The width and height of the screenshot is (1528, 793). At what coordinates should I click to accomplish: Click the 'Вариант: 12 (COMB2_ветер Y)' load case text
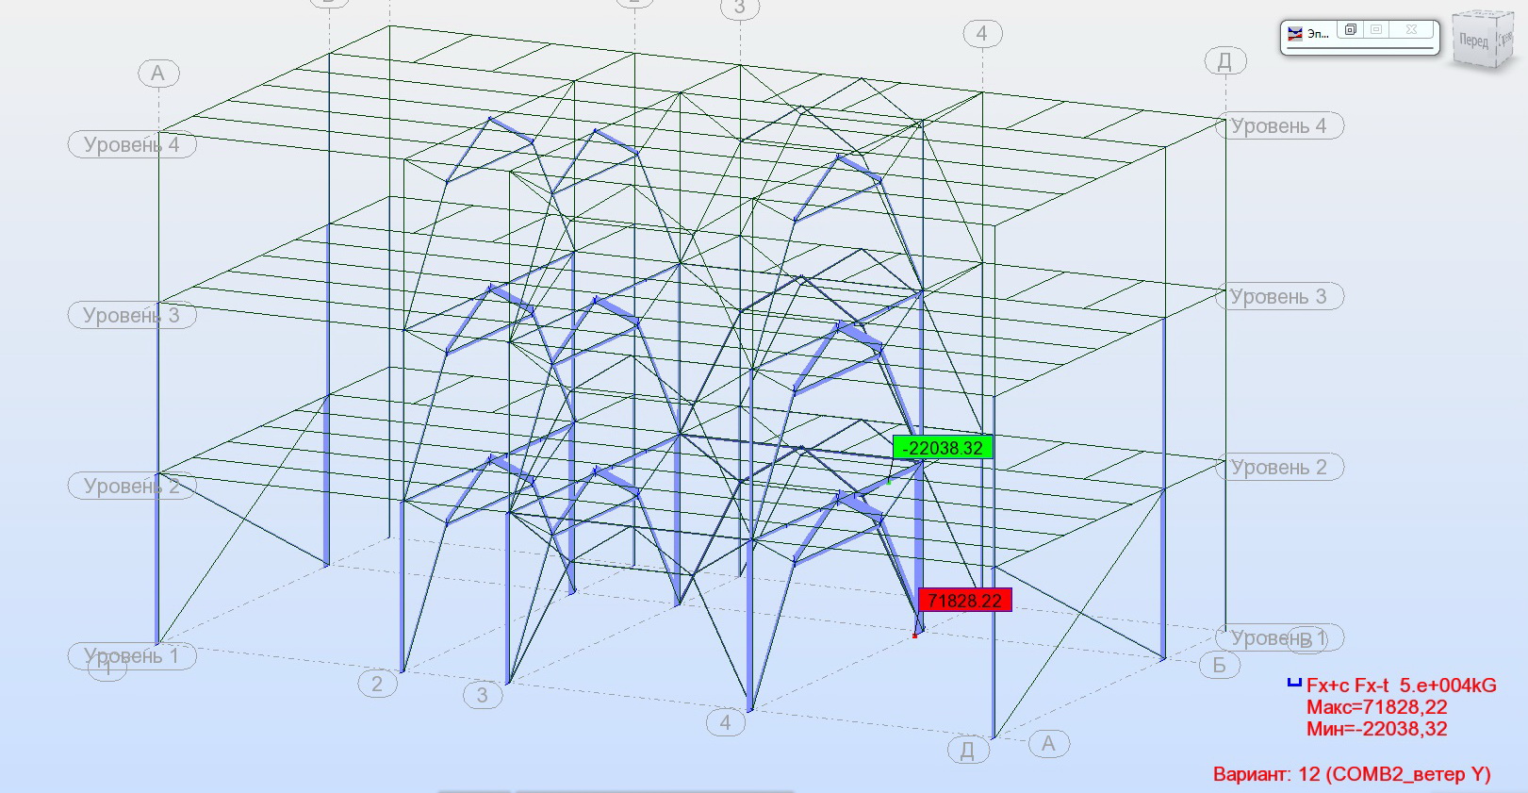click(1352, 774)
